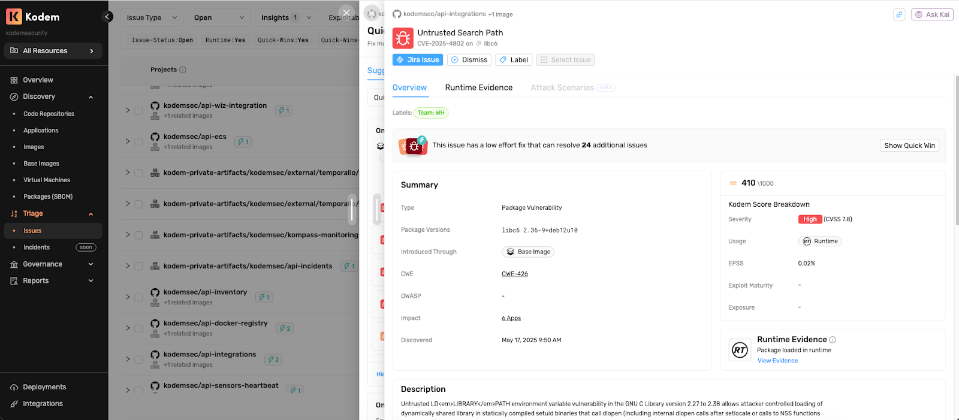Screen dimensions: 959x420
Task: Click the Reports icon in sidebar
Action: click(14, 281)
